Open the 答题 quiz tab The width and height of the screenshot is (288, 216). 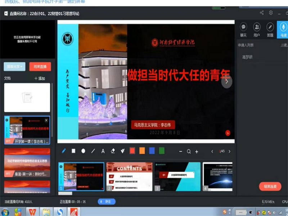[x=270, y=30]
